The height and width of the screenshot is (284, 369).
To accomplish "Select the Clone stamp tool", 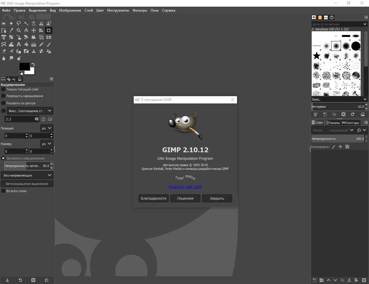I will [34, 51].
